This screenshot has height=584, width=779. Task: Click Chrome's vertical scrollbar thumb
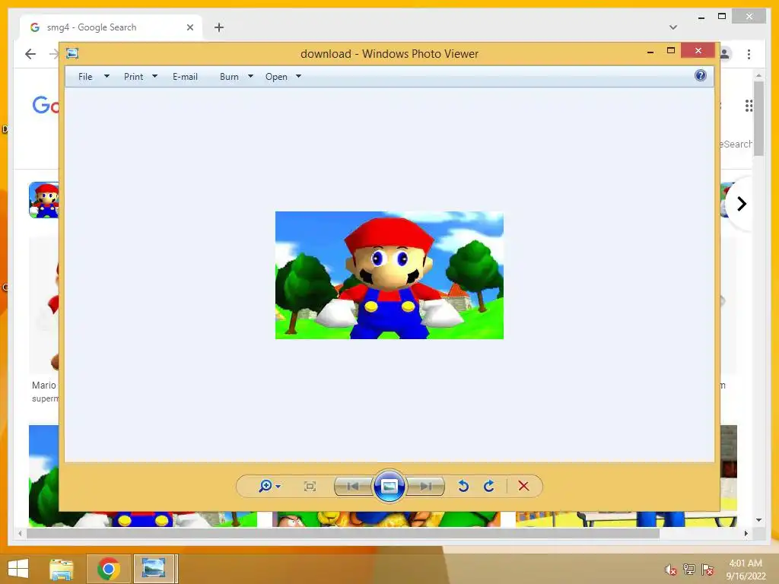coord(758,119)
